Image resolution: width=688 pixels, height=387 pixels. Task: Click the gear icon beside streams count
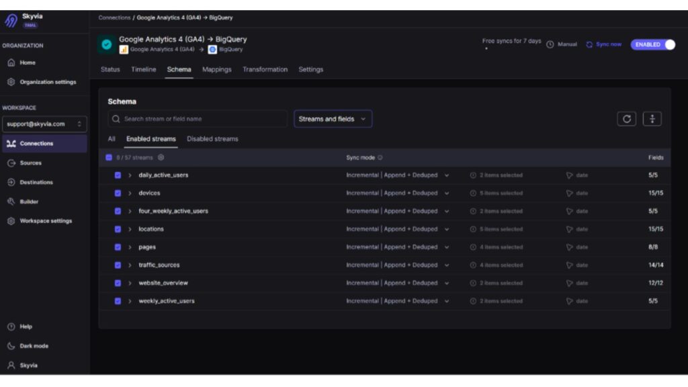coord(161,157)
